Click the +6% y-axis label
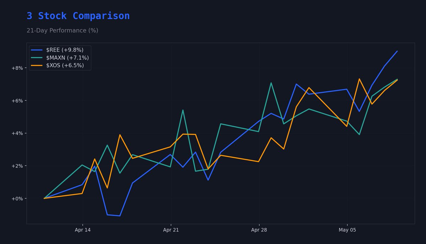Viewport: 426px width, 244px height. coord(17,101)
